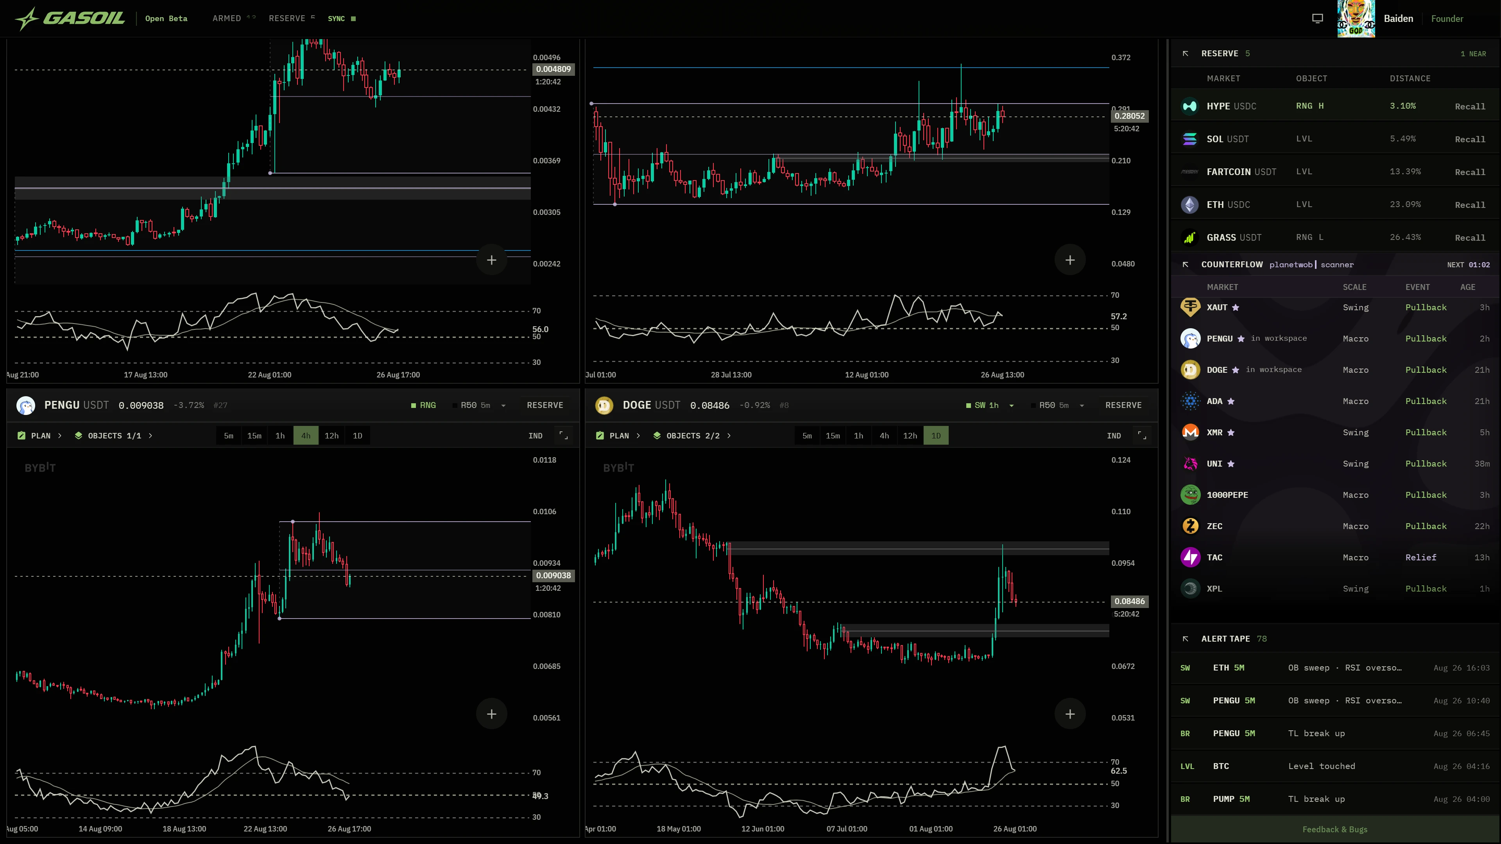
Task: Expand DOGE chart to fullscreen
Action: [x=1142, y=435]
